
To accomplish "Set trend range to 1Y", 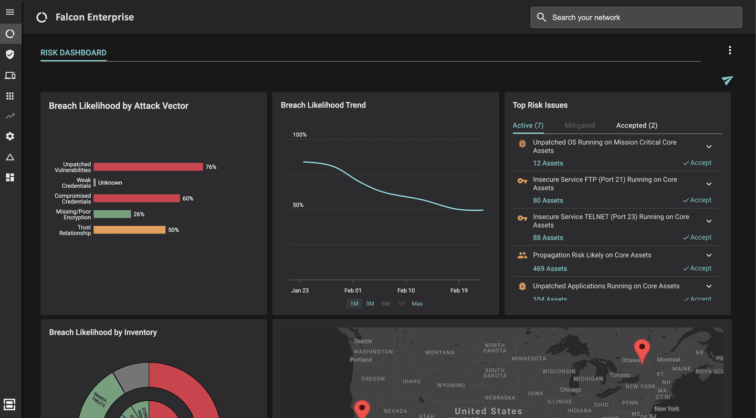I will click(x=402, y=304).
